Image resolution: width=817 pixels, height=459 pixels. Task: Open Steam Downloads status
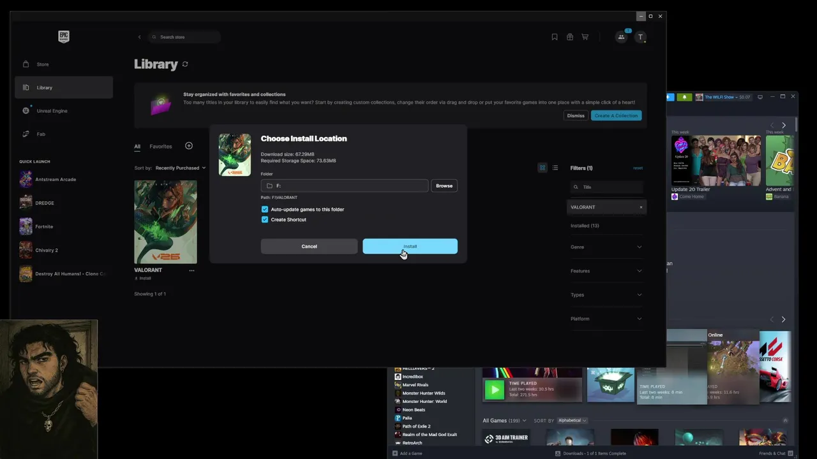pyautogui.click(x=590, y=453)
